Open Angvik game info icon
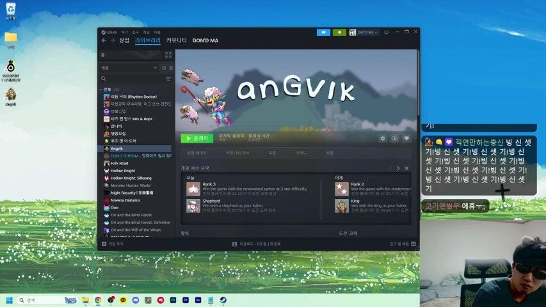546x307 pixels. (394, 139)
